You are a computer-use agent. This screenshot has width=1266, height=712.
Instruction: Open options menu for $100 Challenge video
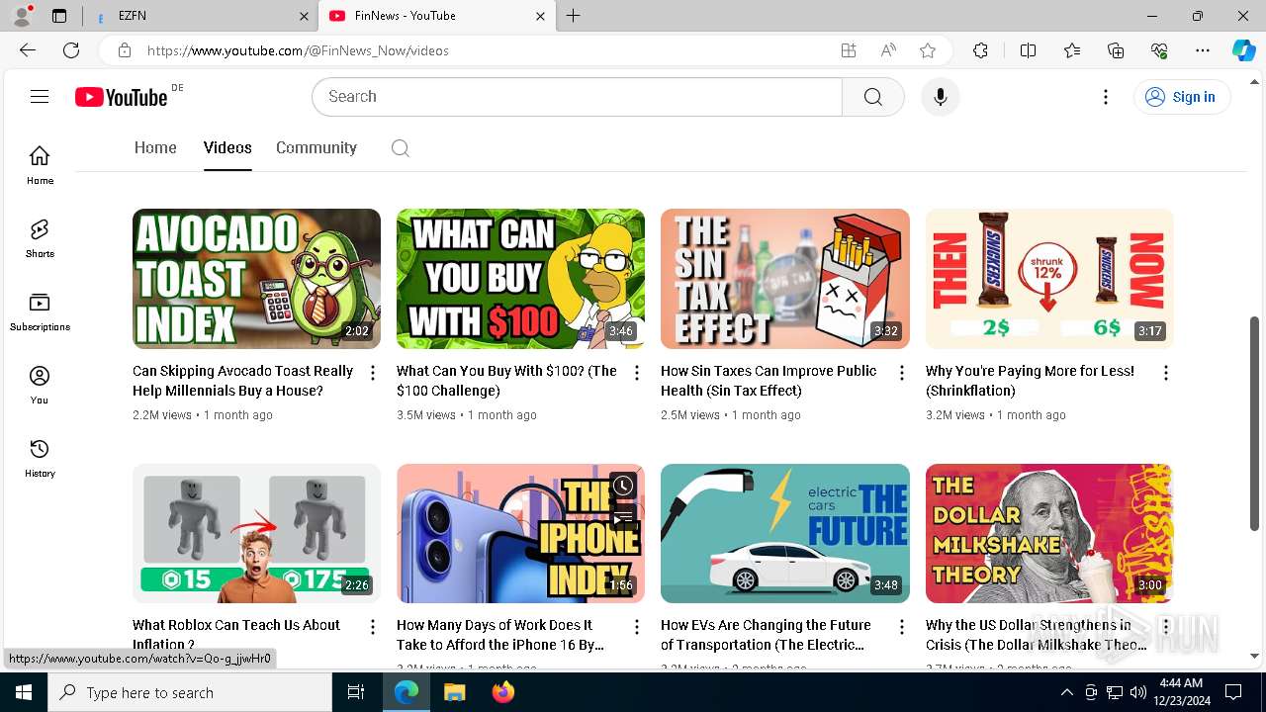(x=637, y=373)
